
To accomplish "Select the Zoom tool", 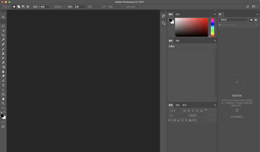I will 3,103.
